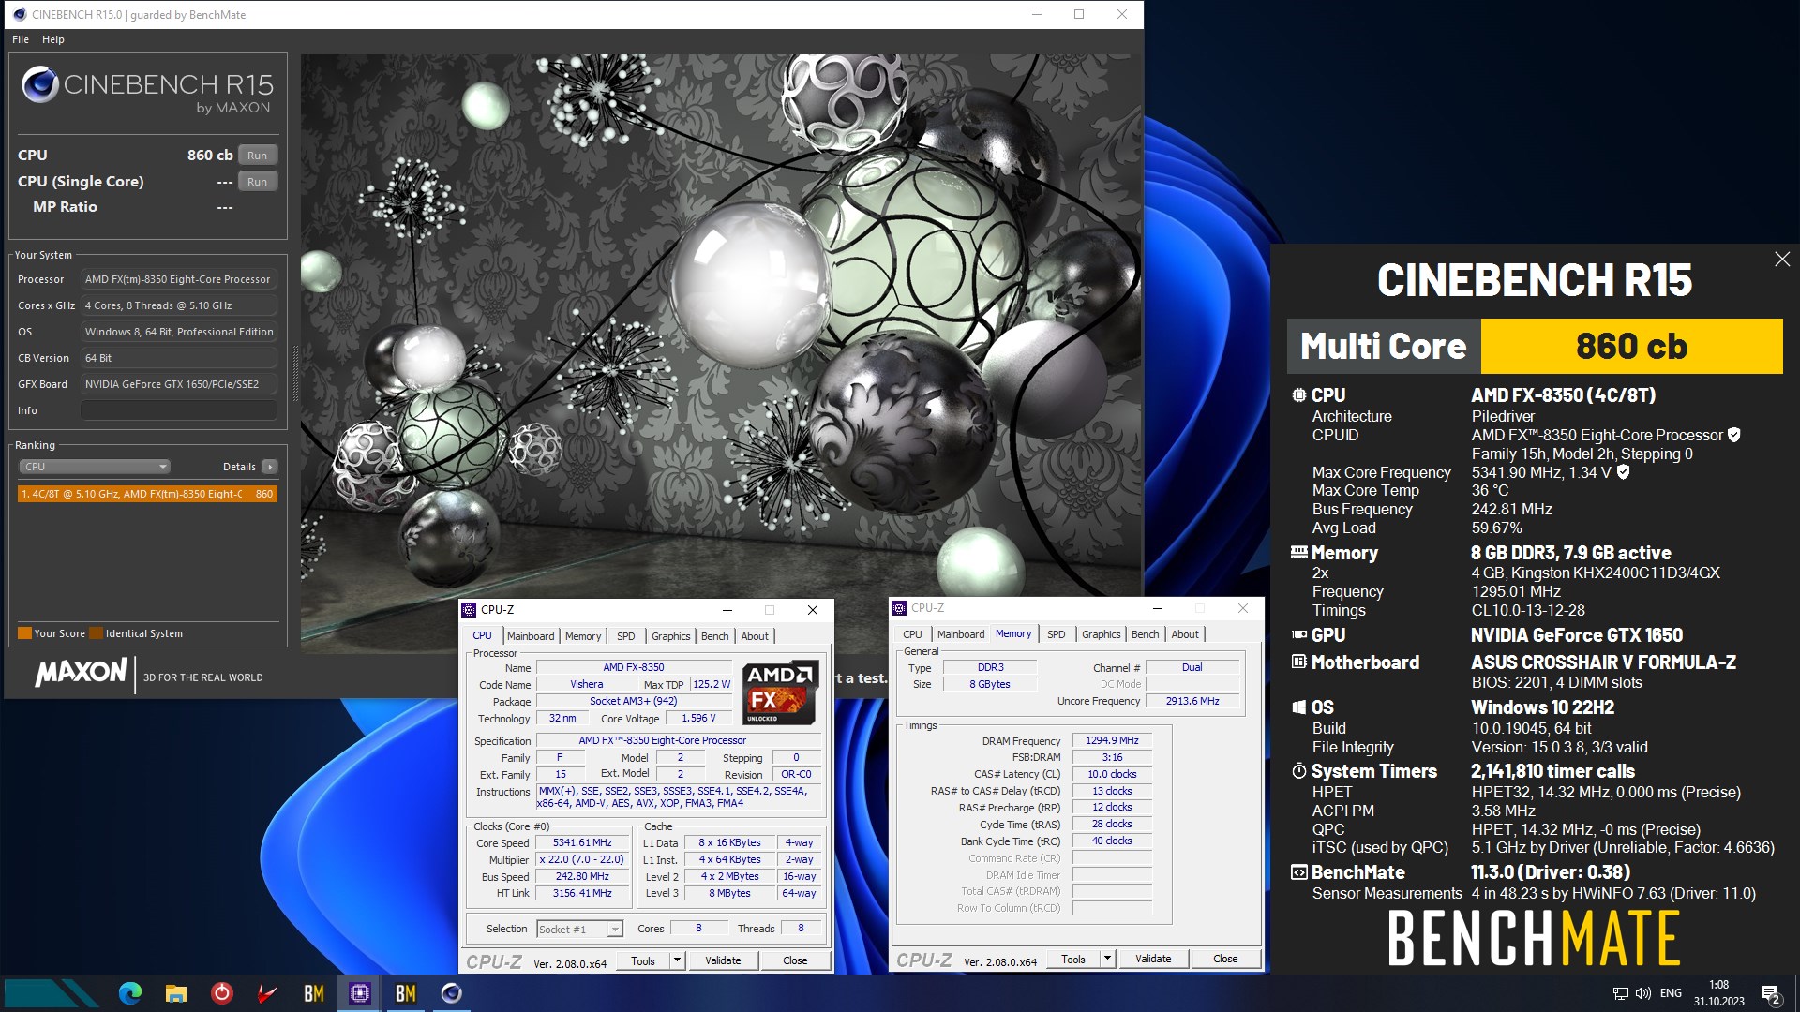
Task: Click the Processor field AMD FX(tm)-8350 in Cinebench
Action: 178,279
